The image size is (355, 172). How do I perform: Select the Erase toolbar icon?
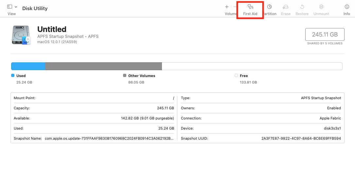(286, 7)
